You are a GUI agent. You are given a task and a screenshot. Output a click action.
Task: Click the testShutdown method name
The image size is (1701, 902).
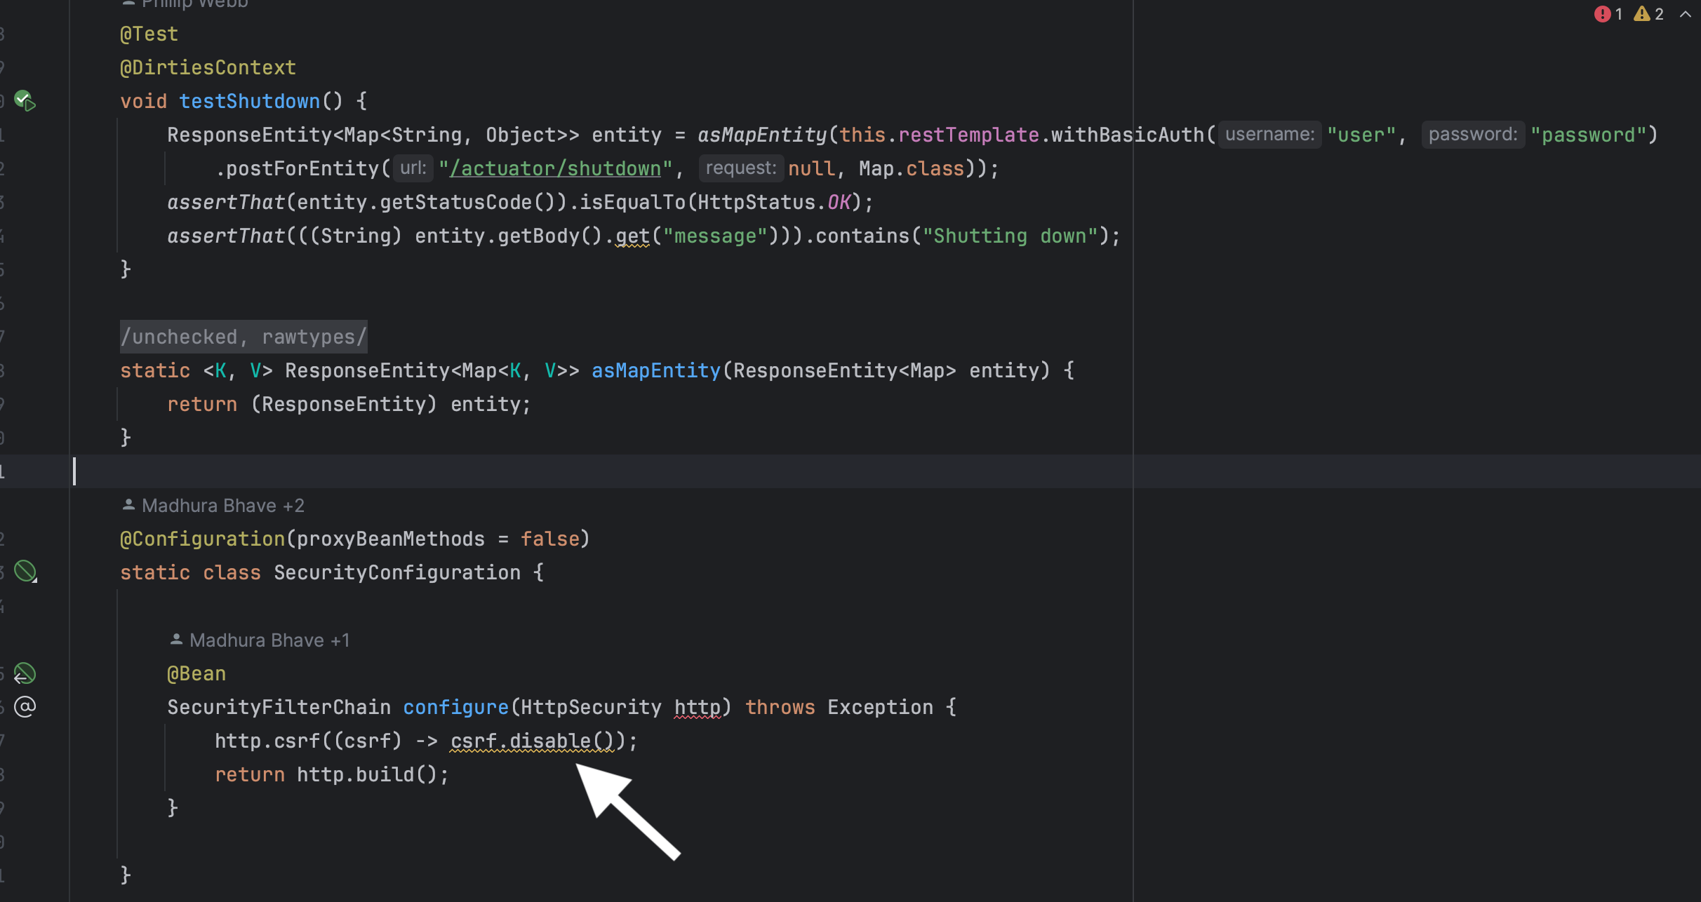coord(249,101)
